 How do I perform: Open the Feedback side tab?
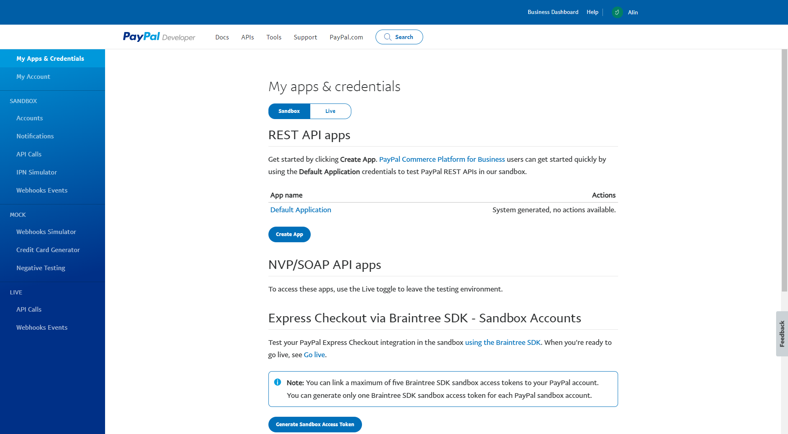coord(782,333)
